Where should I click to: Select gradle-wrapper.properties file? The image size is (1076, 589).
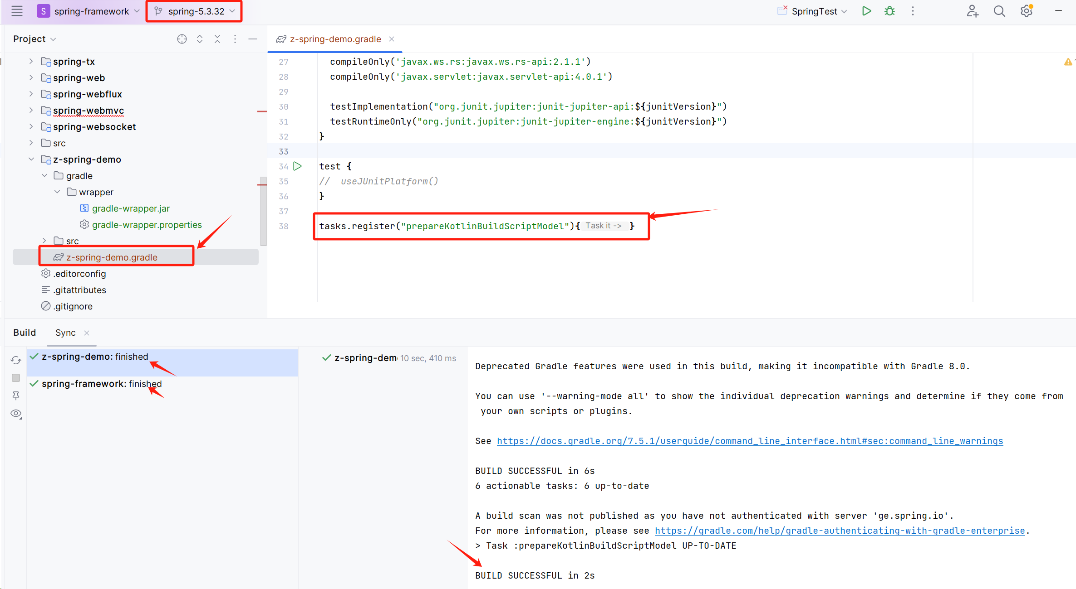pyautogui.click(x=147, y=225)
